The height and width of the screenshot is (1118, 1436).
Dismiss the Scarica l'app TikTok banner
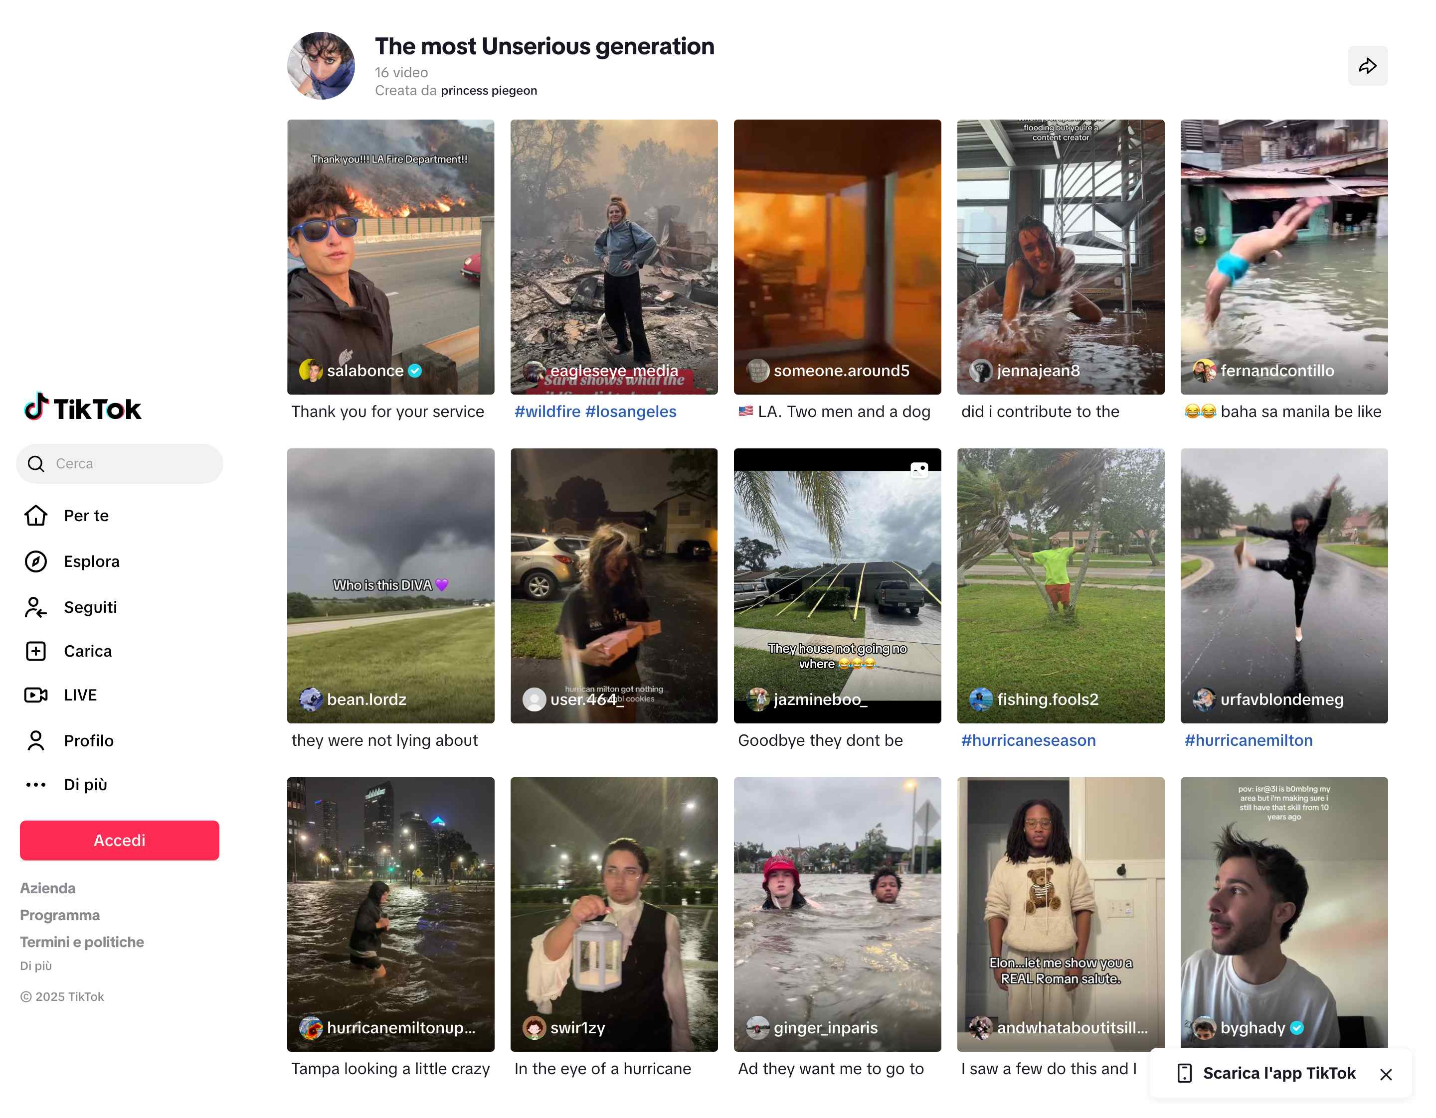1386,1075
